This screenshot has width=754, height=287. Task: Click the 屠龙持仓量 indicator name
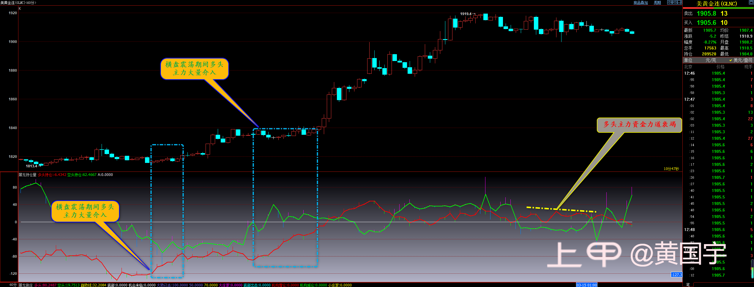tap(27, 175)
